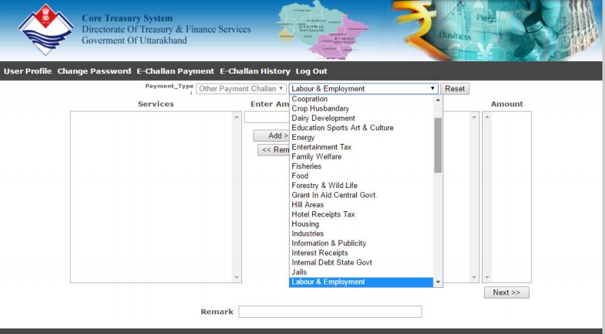This screenshot has width=605, height=334.
Task: Select Hotel Receipts Tax
Action: pos(361,215)
